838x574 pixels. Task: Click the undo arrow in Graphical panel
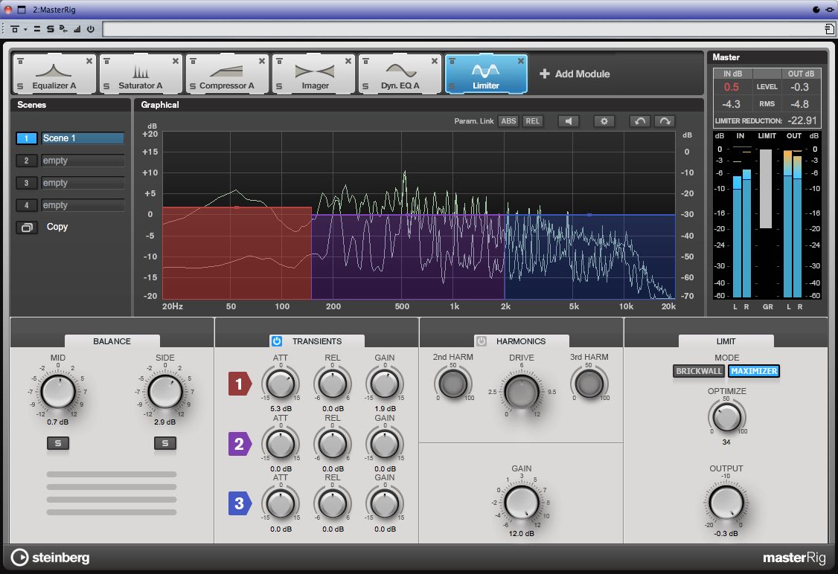639,121
